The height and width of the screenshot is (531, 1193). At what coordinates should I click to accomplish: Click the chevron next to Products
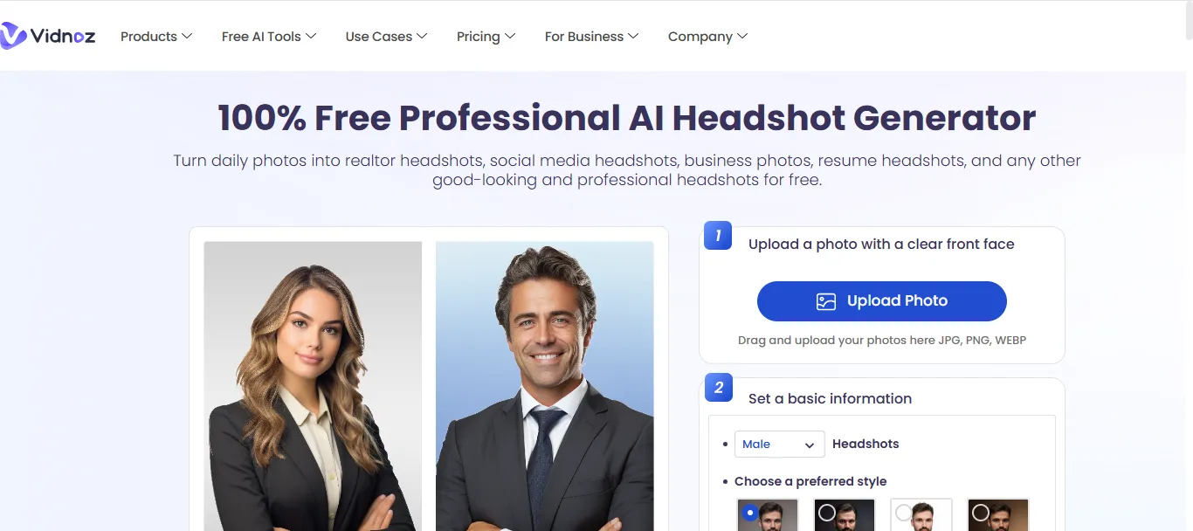(186, 36)
